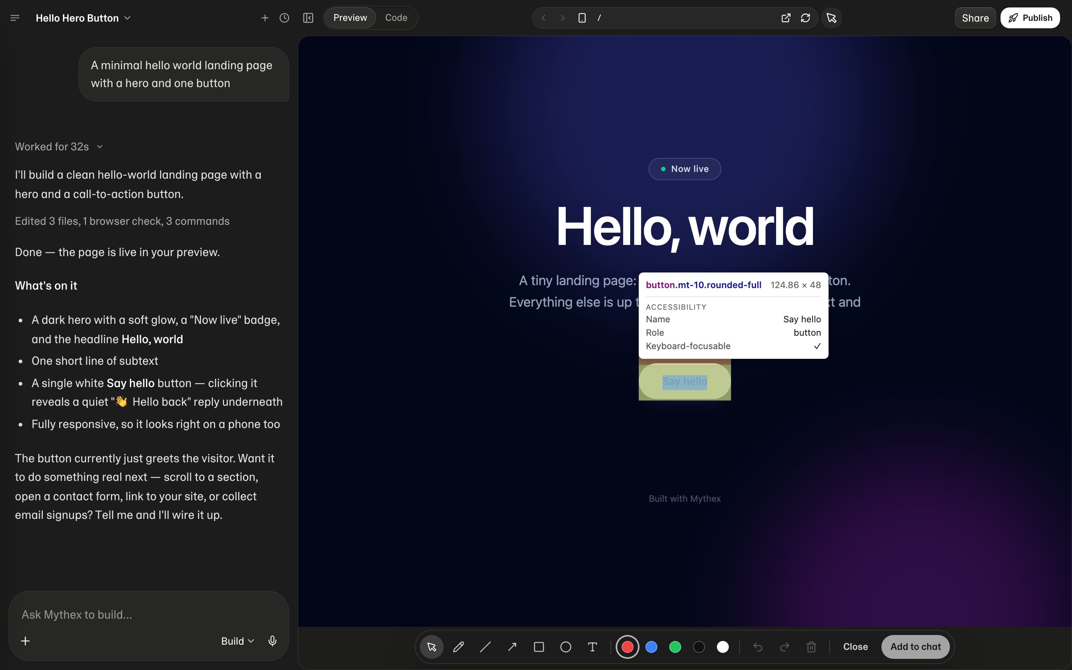Switch to the Code tab
This screenshot has height=670, width=1072.
click(396, 18)
